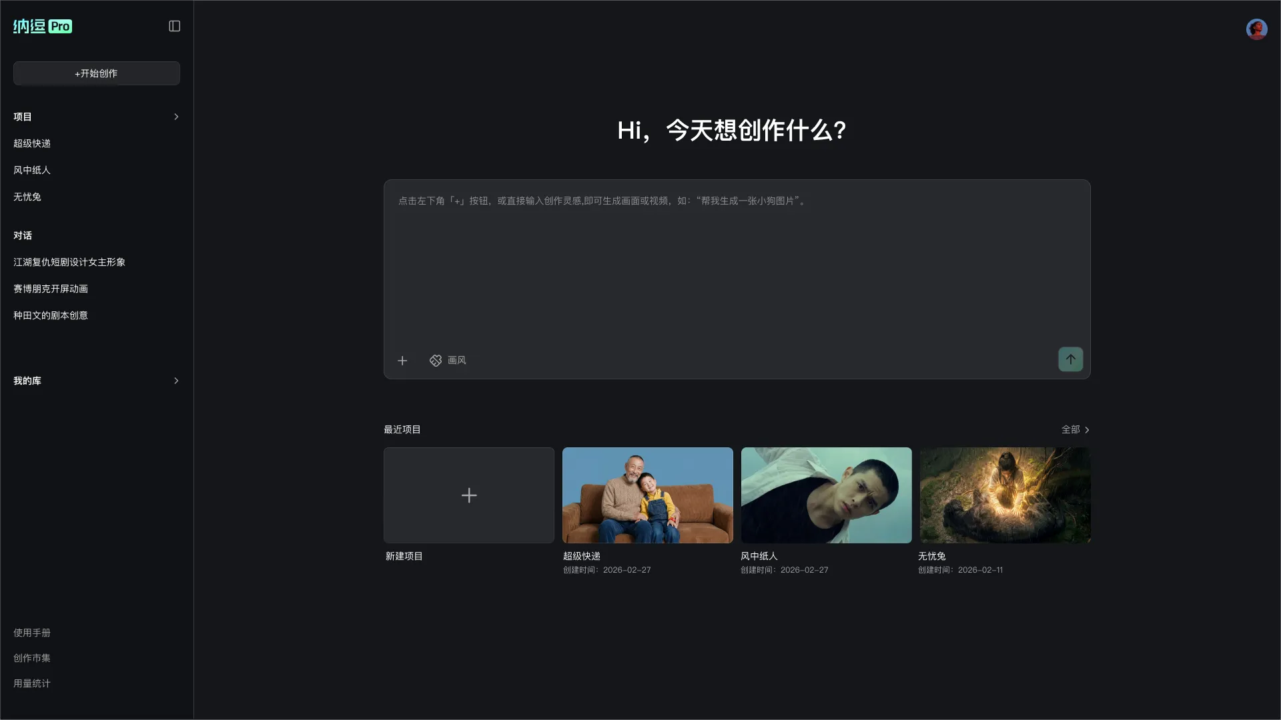Open the 使用手册 link
This screenshot has height=720, width=1281.
click(x=32, y=633)
